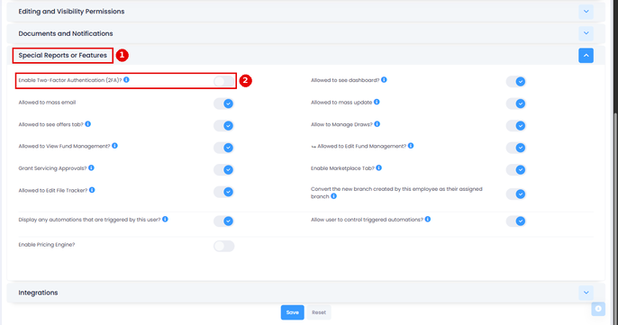618x325 pixels.
Task: Toggle Allowed to Edit File Tracker
Action: click(223, 192)
